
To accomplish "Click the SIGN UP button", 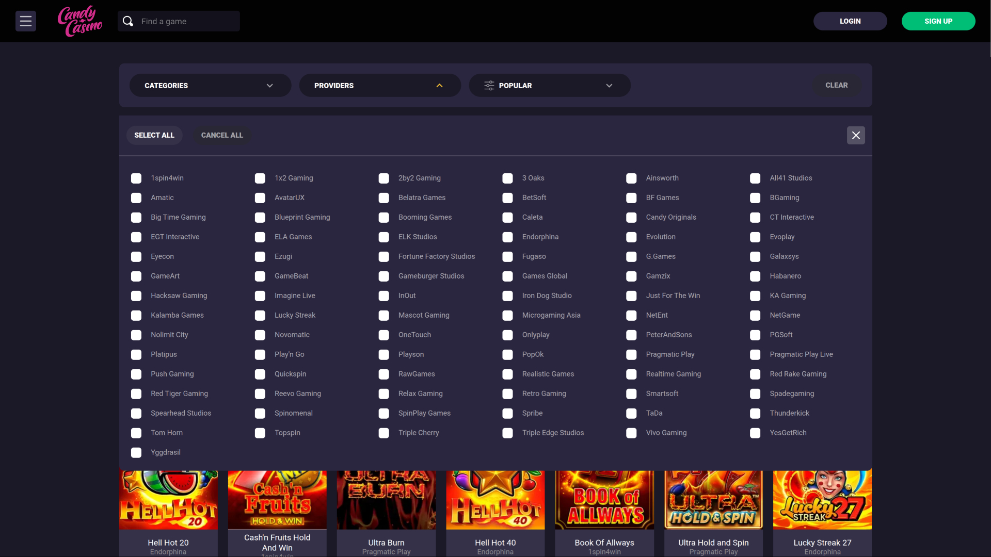I will click(938, 21).
